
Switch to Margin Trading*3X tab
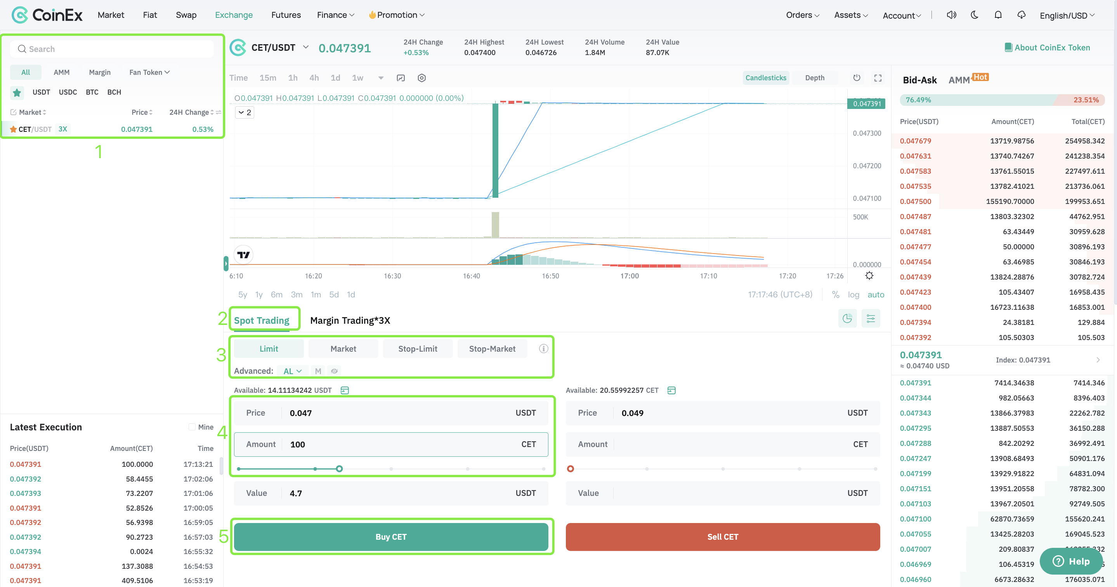[x=350, y=321]
